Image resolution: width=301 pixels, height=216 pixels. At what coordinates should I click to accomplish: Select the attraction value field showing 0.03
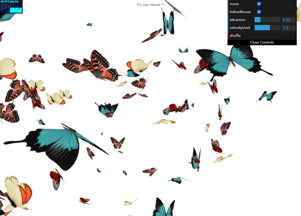pos(289,20)
